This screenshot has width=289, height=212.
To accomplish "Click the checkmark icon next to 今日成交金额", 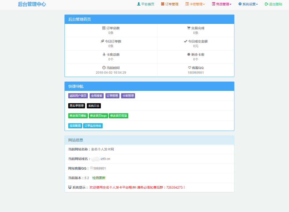I will pyautogui.click(x=186, y=41).
